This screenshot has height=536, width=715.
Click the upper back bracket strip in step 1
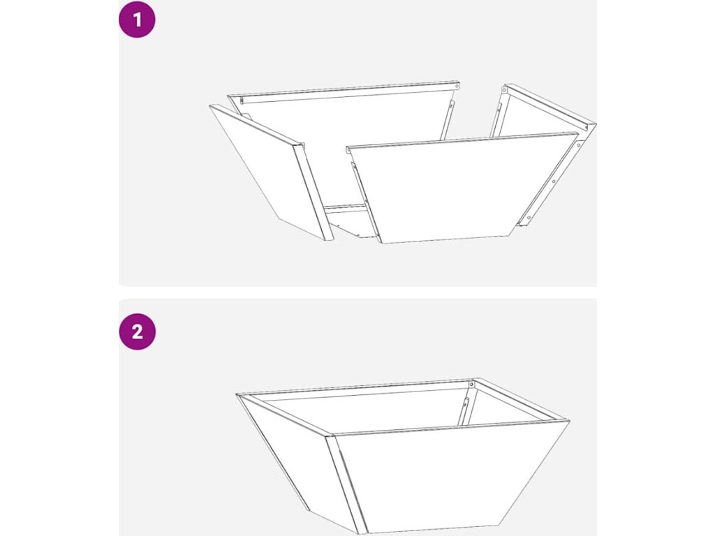pyautogui.click(x=448, y=119)
